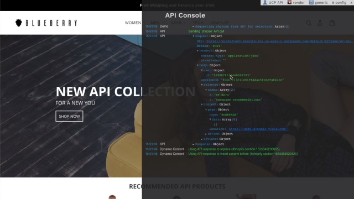Open the demo.dynamic-yield.com location link
Screen dimensions: 354x199
coord(258,129)
